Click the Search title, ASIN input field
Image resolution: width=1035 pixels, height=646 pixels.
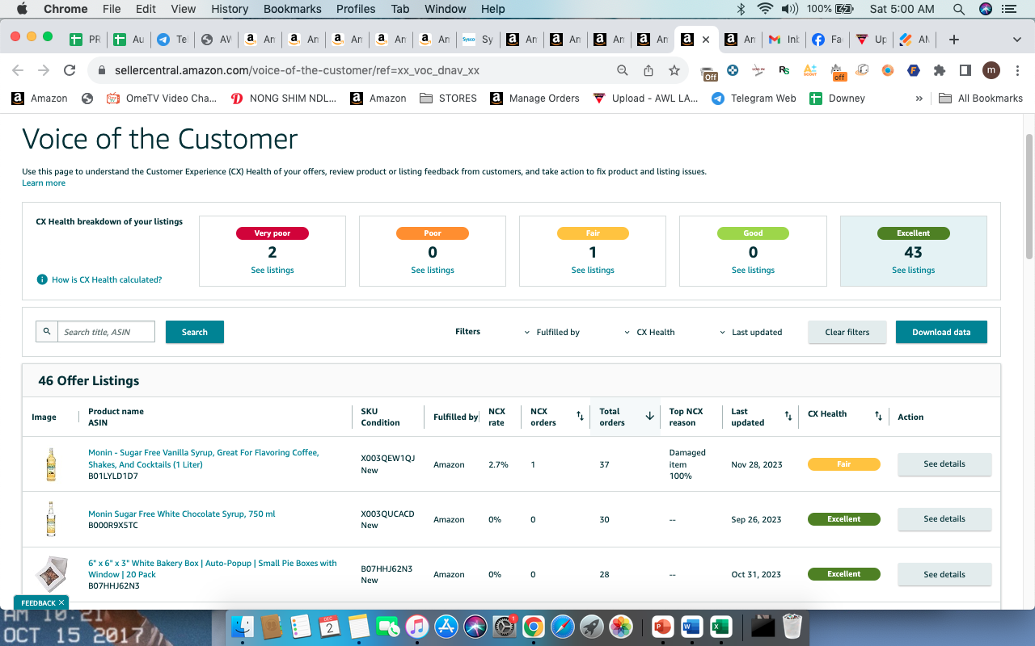coord(106,332)
